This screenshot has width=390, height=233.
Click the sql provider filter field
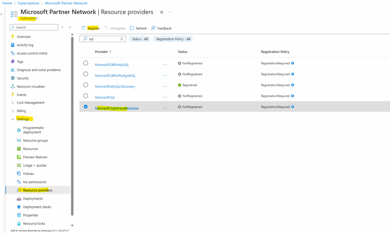pos(103,39)
